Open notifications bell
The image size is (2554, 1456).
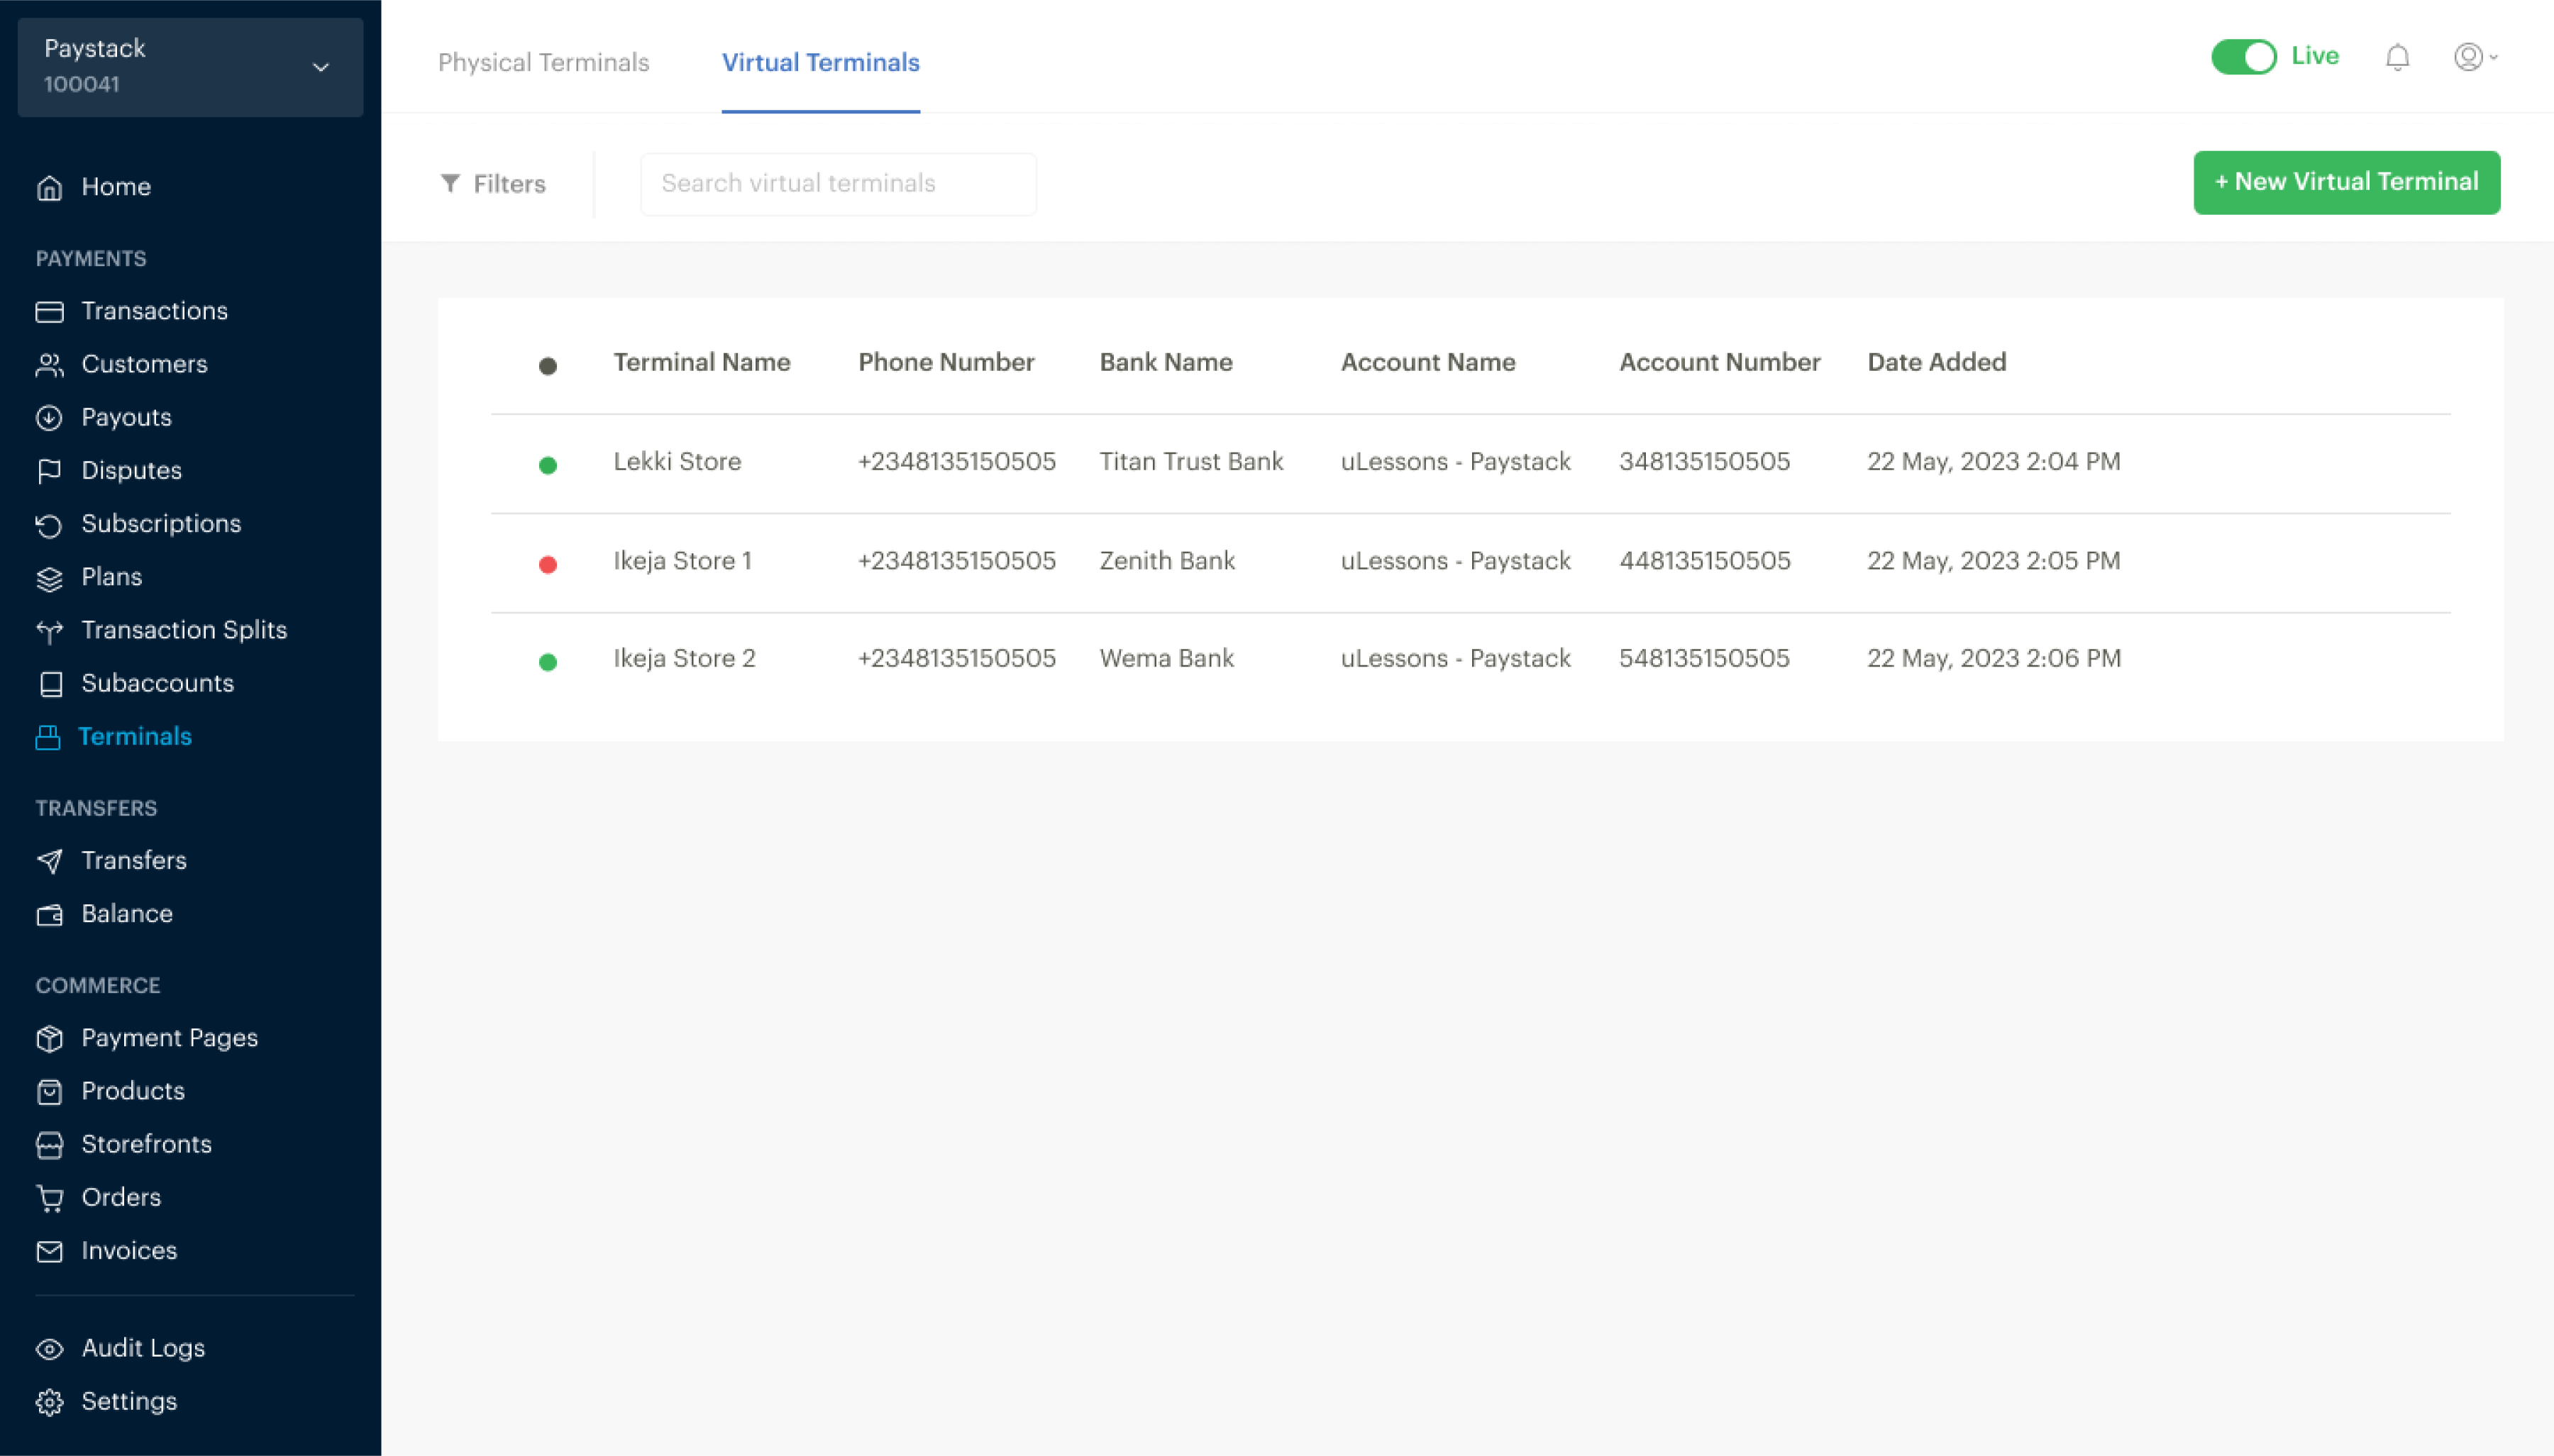coord(2397,57)
